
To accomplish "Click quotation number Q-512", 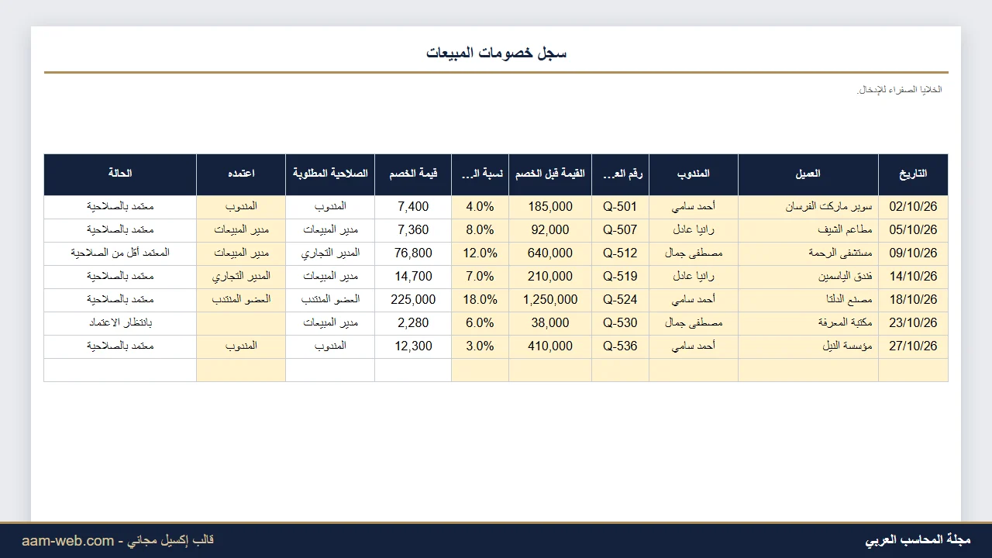I will tap(620, 253).
